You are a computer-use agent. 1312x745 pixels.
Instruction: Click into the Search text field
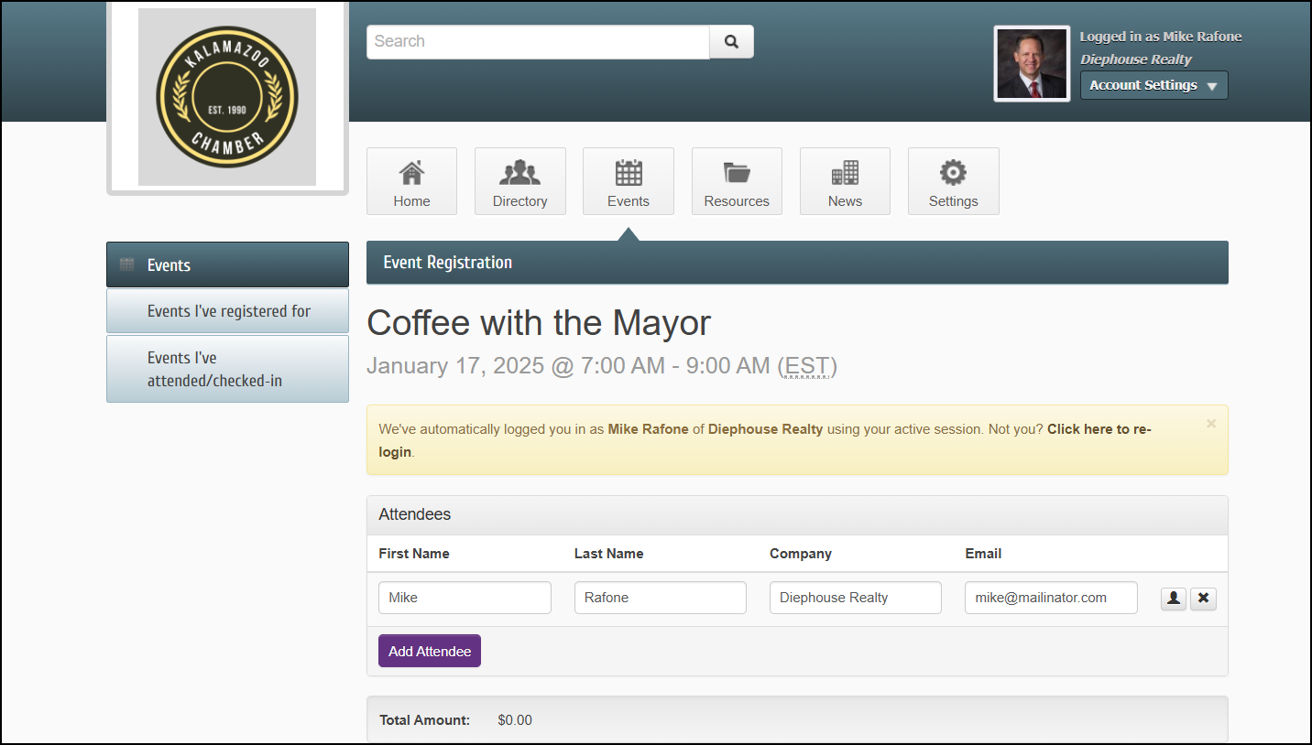(x=538, y=42)
